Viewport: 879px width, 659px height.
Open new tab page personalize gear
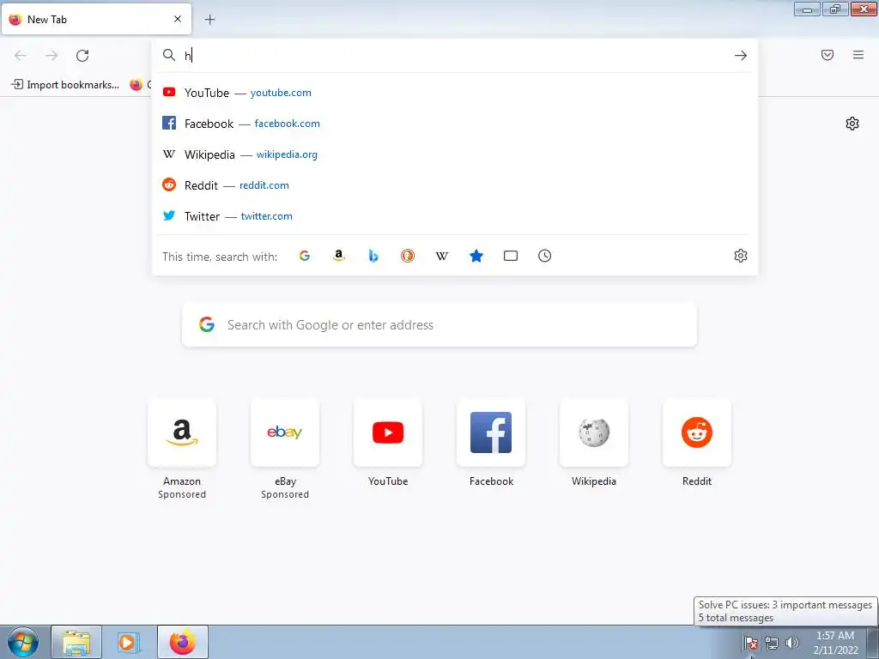click(852, 124)
